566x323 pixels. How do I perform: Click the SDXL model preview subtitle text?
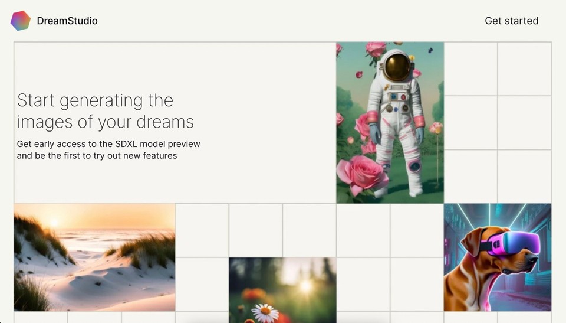pyautogui.click(x=108, y=150)
